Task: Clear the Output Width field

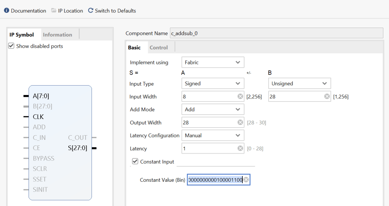Action: (x=240, y=122)
